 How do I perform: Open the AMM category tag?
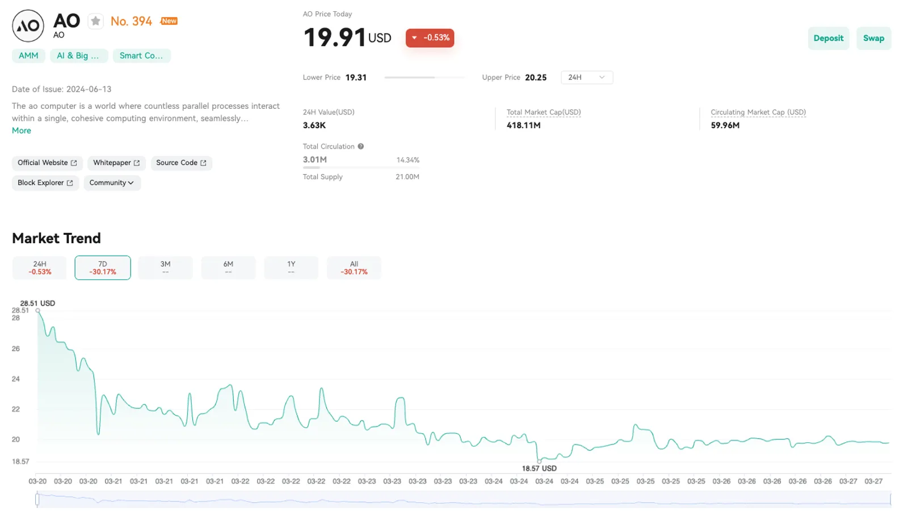pyautogui.click(x=28, y=56)
